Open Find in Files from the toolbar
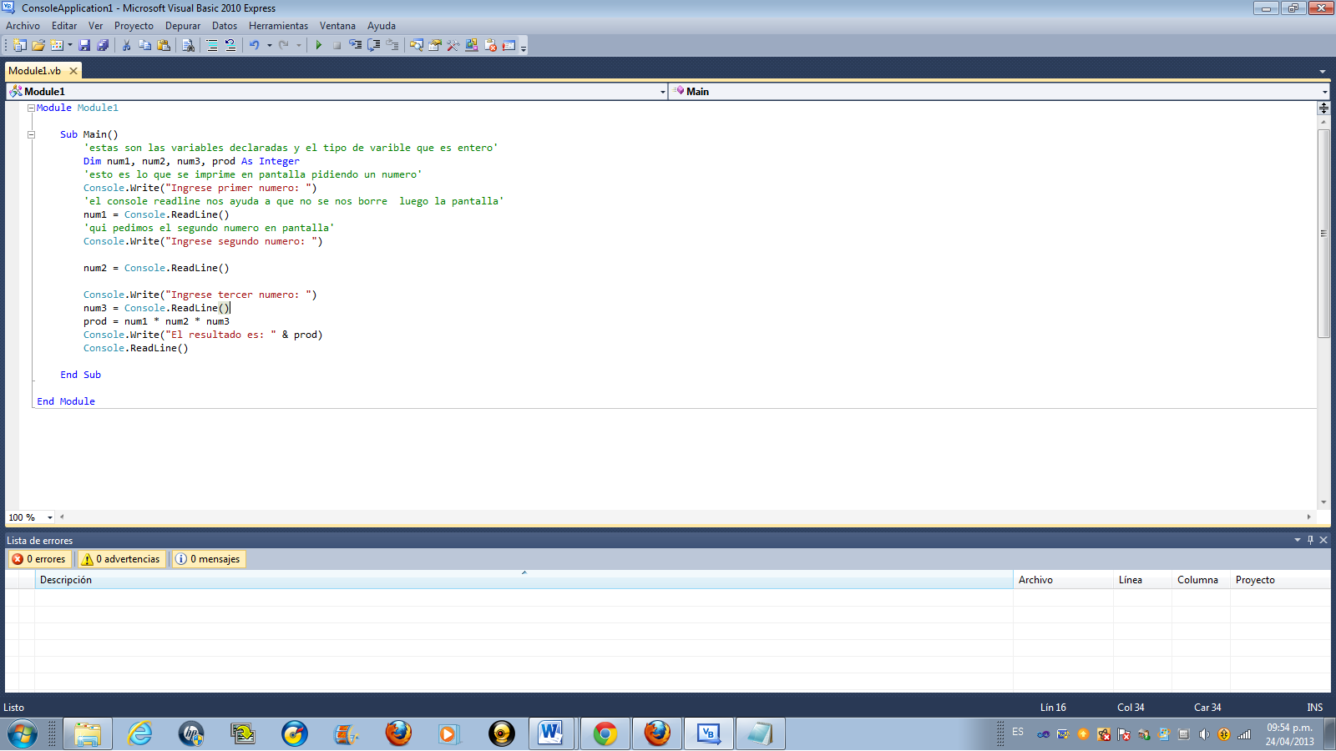 tap(189, 46)
